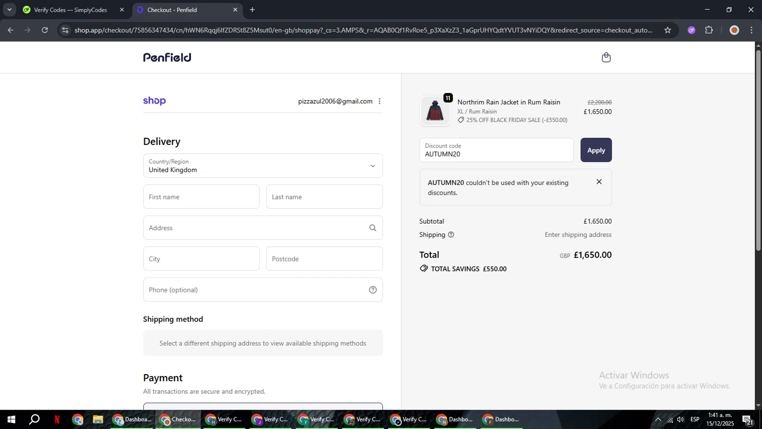This screenshot has width=762, height=429.
Task: Open the purple browser extension icon
Action: pos(691,30)
